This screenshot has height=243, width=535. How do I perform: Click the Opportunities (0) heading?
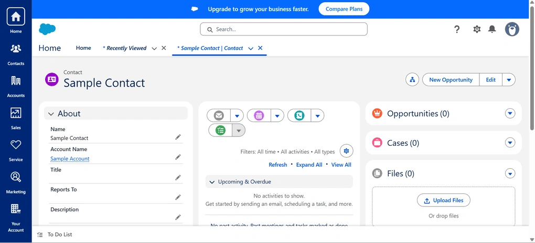pos(418,113)
